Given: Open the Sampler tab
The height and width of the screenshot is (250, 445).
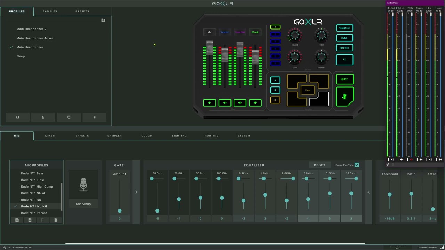Looking at the screenshot, I should point(114,136).
